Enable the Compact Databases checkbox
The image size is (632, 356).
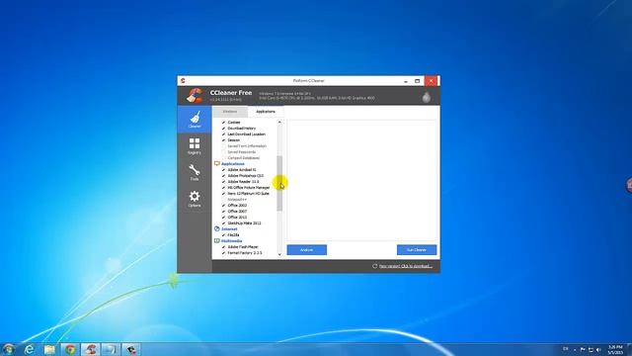pos(224,158)
